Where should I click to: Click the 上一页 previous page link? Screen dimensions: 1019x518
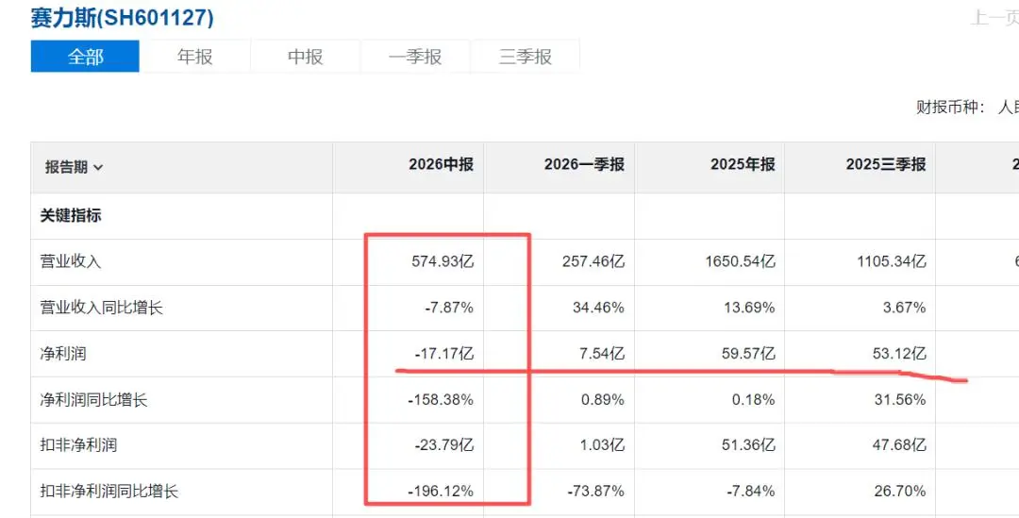[x=995, y=18]
